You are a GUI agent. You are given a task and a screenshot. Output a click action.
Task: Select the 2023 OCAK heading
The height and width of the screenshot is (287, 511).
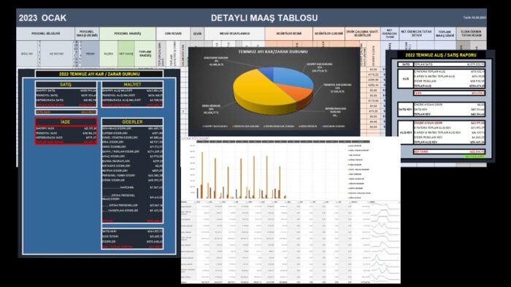(x=42, y=18)
